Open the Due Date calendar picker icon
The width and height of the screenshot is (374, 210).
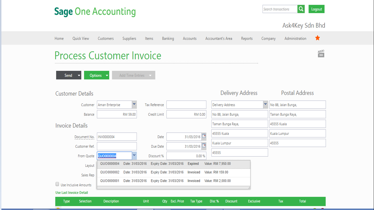tap(204, 146)
